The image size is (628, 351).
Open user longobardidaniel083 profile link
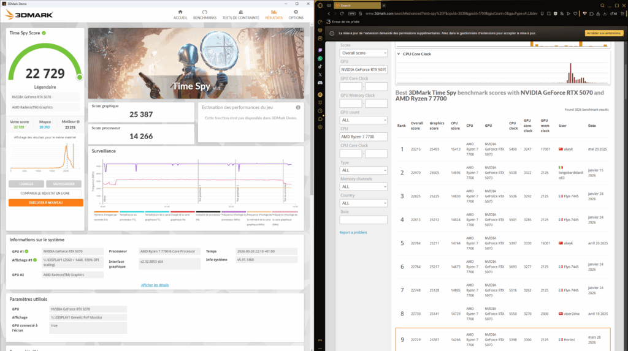(571, 175)
